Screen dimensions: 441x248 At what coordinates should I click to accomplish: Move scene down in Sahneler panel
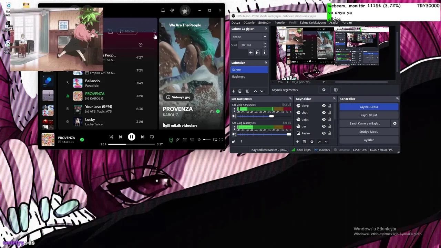pos(262,91)
